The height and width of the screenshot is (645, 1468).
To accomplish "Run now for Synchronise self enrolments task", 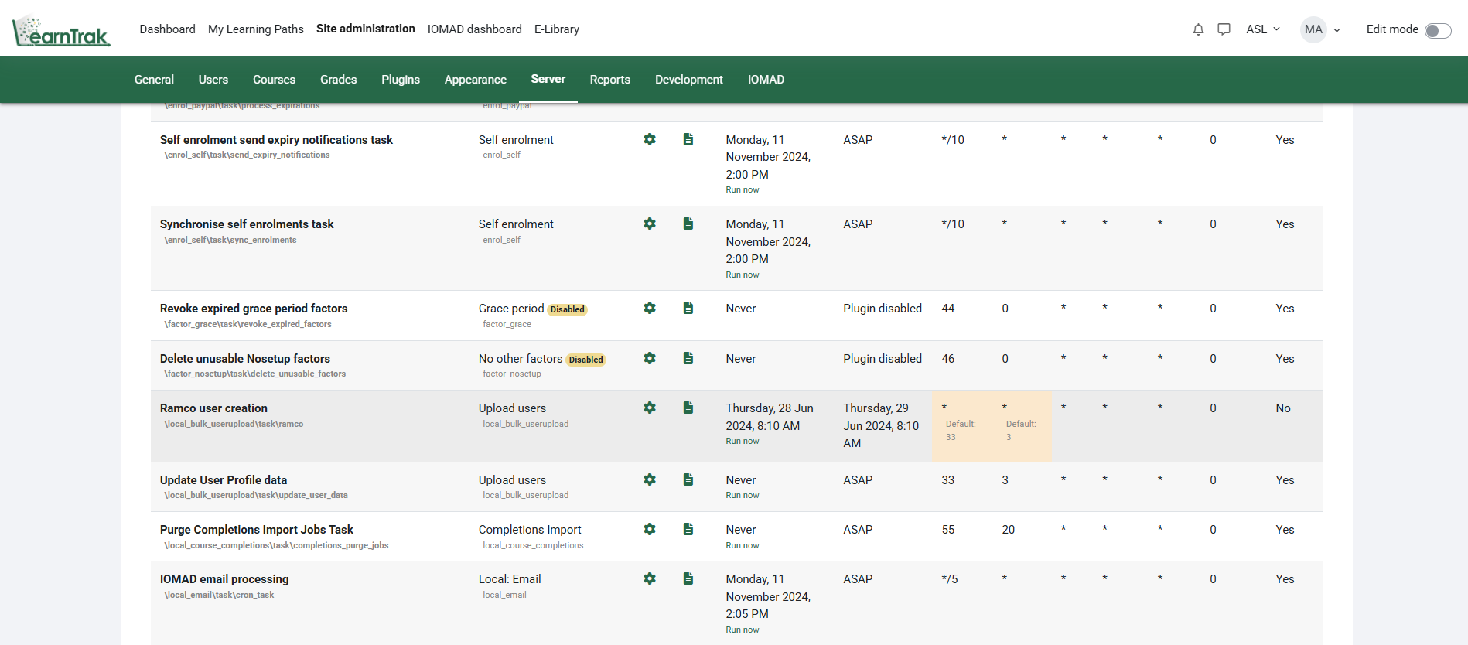I will (x=743, y=275).
